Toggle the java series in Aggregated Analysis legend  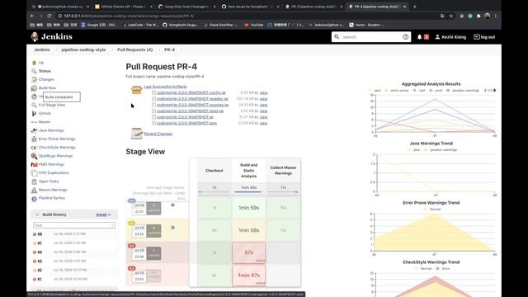pos(375,90)
